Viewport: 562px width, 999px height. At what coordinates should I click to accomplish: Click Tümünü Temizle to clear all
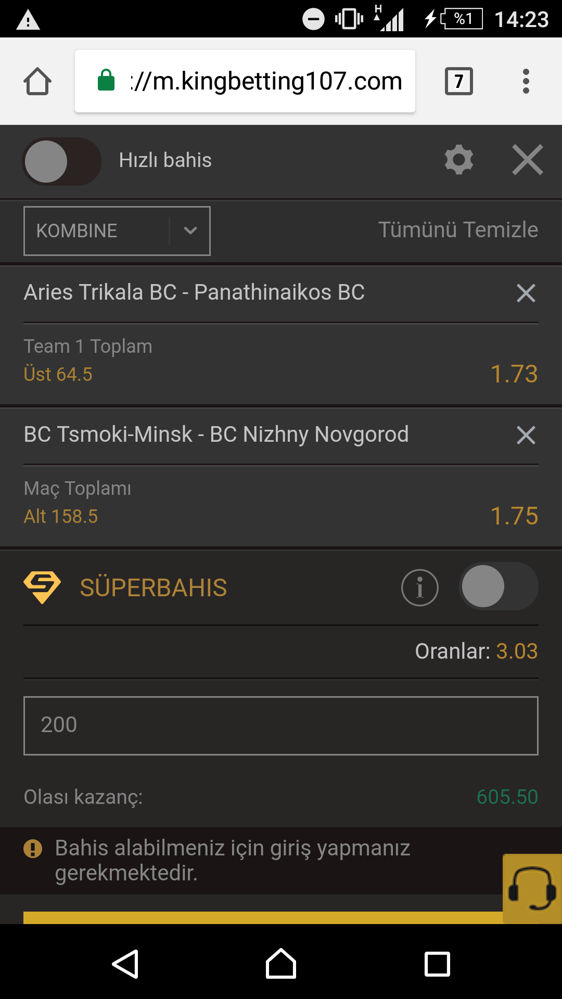pos(458,230)
